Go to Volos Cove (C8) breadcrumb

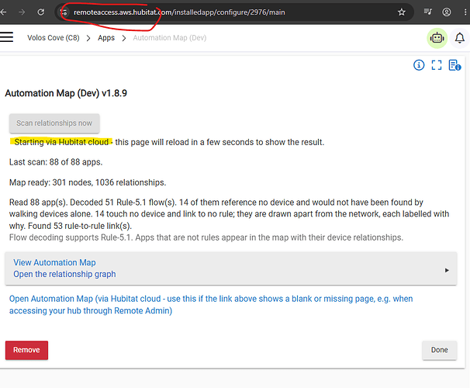(54, 38)
